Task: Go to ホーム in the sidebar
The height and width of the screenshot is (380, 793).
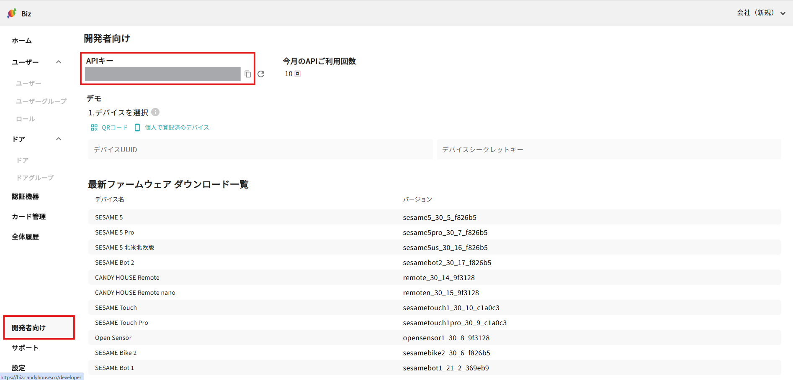Action: click(22, 41)
